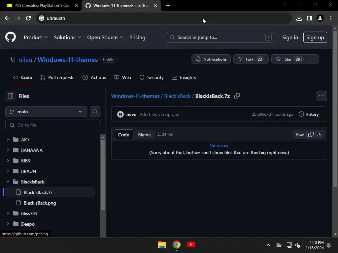Open niivu owner link
338x253 pixels.
[25, 60]
